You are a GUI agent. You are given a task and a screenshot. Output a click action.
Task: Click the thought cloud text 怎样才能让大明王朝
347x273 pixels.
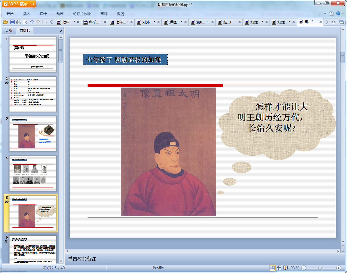(272, 117)
